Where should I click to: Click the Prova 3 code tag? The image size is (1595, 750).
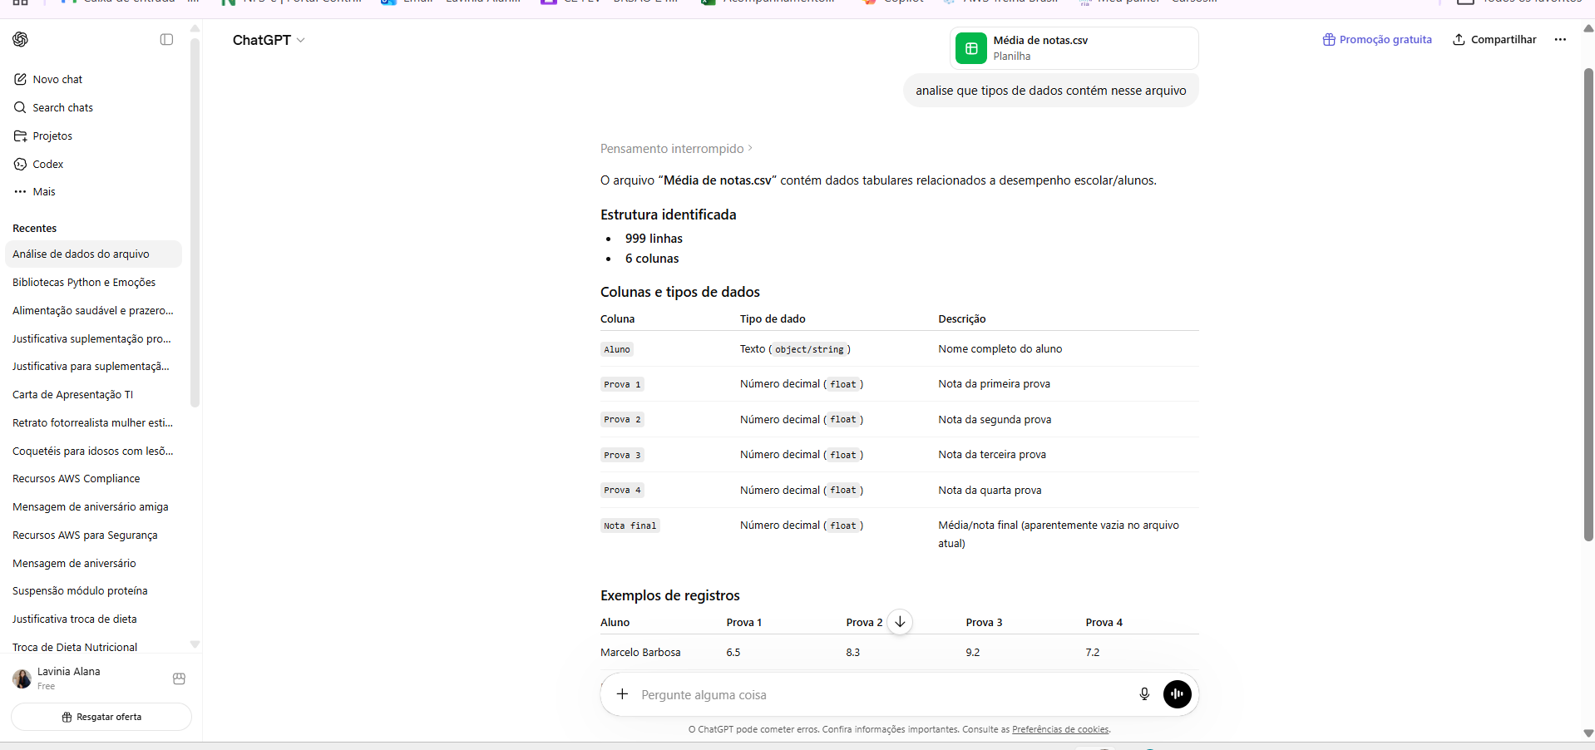pyautogui.click(x=622, y=455)
